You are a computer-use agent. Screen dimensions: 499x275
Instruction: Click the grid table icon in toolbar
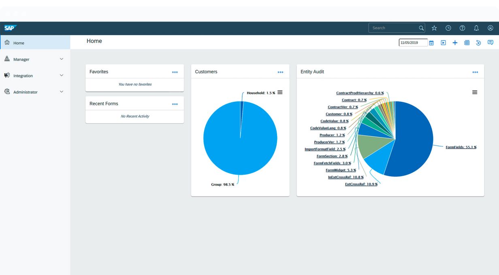pos(467,43)
